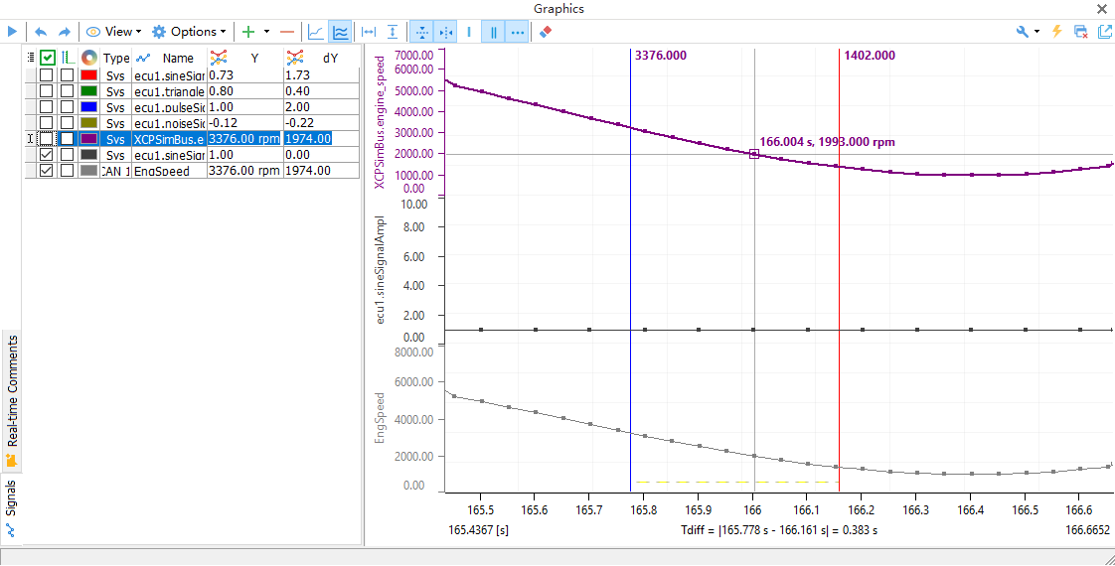The width and height of the screenshot is (1115, 566).
Task: Click the yellow lightning bolt icon
Action: [1056, 32]
